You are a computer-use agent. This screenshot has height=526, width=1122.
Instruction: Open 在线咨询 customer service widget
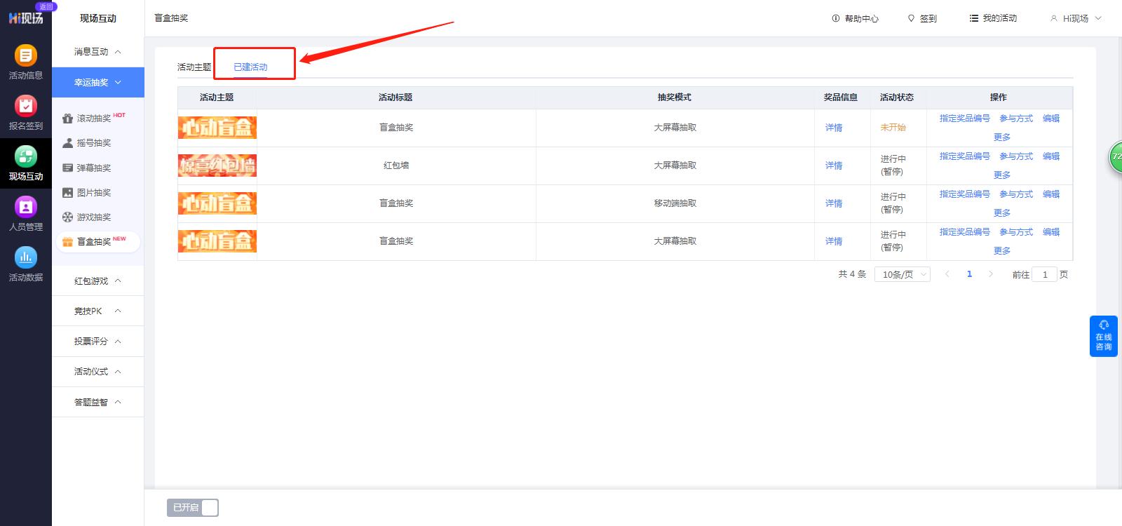click(x=1104, y=336)
